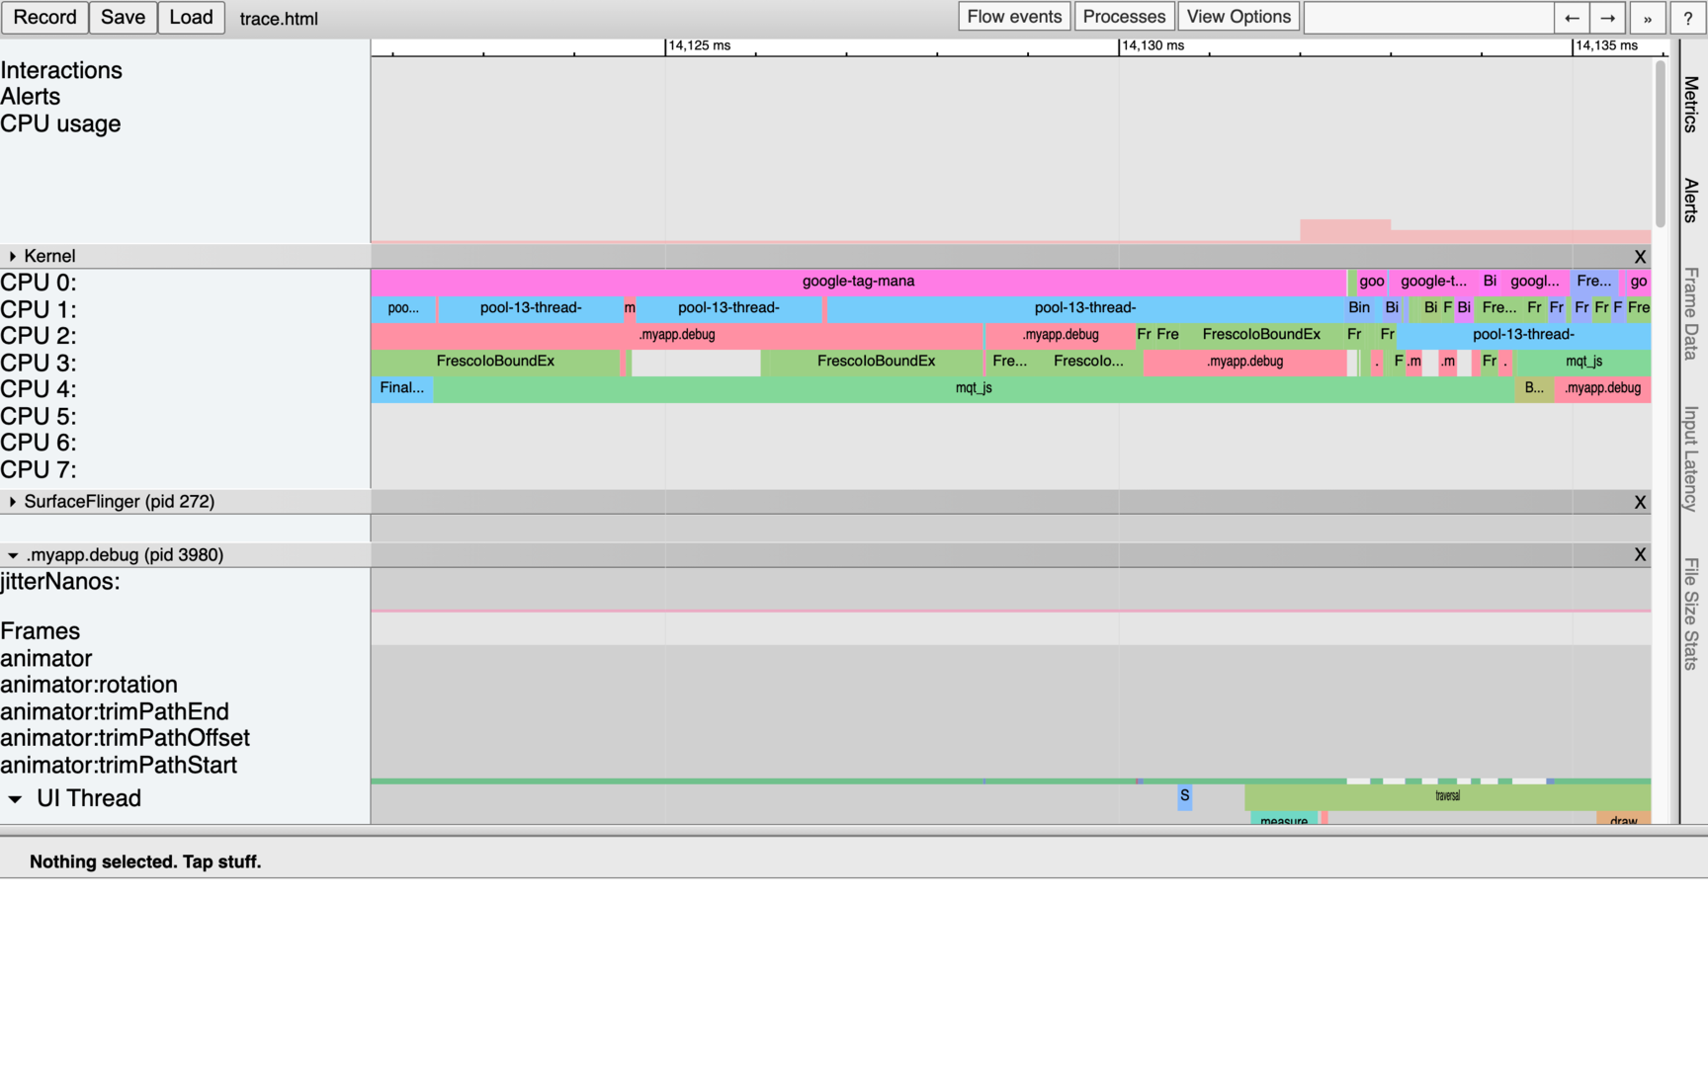Click the vertical scrollbar thumb
The width and height of the screenshot is (1708, 1067).
tap(1661, 143)
